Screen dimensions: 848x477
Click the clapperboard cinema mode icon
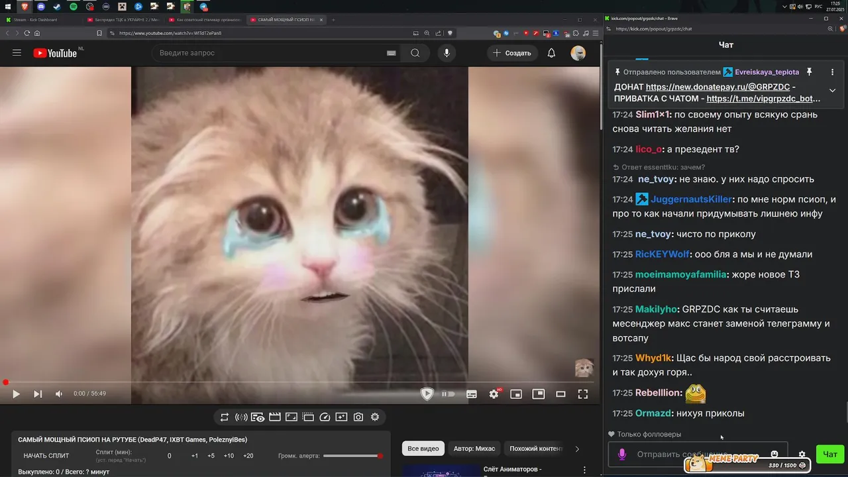(275, 417)
